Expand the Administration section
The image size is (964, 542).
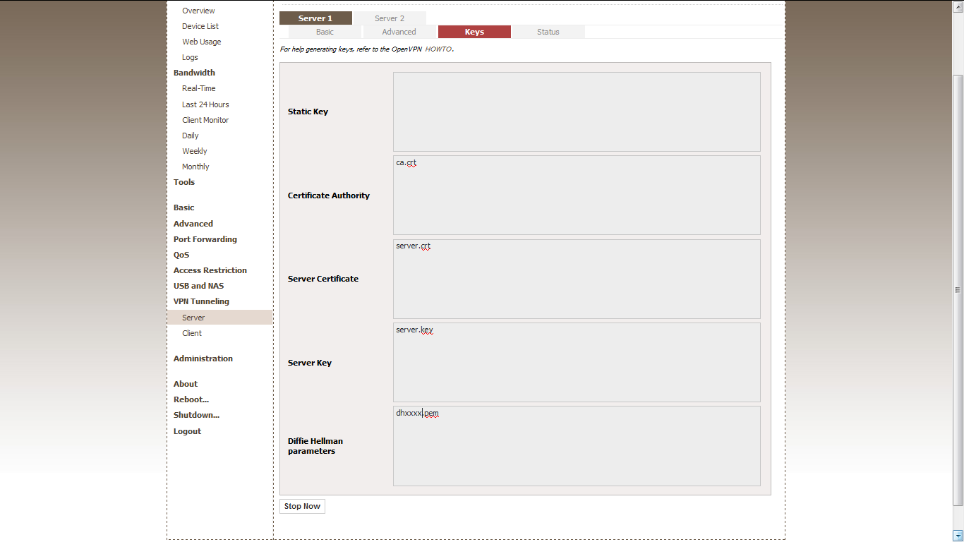pos(203,359)
